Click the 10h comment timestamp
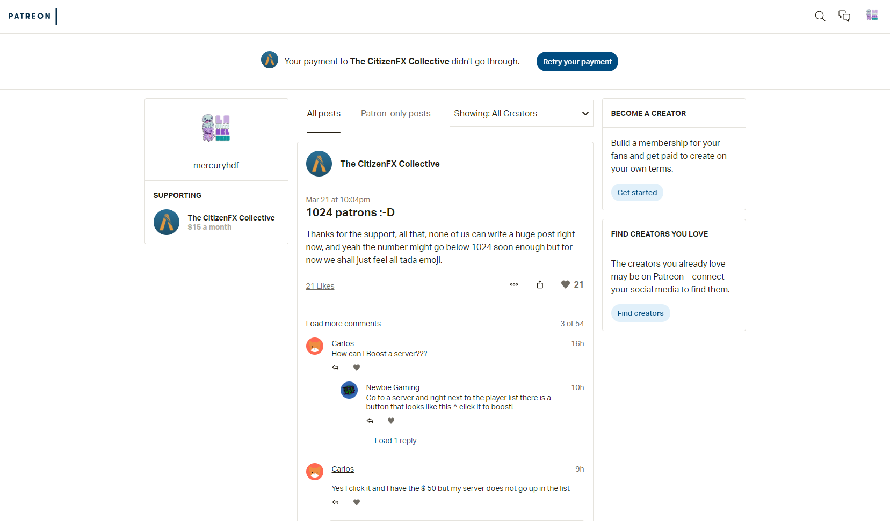 577,387
